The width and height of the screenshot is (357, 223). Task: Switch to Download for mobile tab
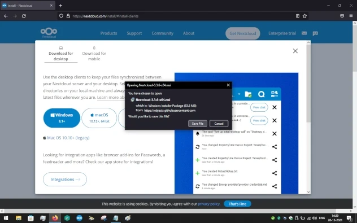[x=94, y=54]
